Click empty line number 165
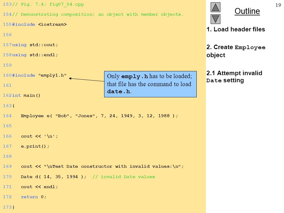Screen dimensions: 284x213 [7, 126]
